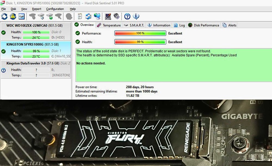Open the Configuration menu
Image resolution: width=272 pixels, height=166 pixels.
[55, 9]
